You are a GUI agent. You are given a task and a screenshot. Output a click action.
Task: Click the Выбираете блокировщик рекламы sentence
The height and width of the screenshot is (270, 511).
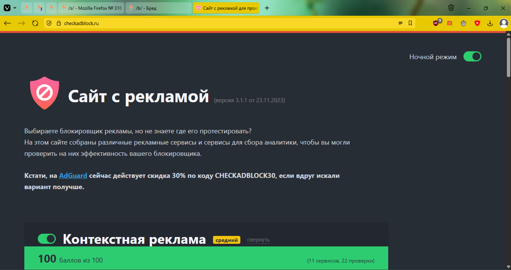tap(138, 131)
